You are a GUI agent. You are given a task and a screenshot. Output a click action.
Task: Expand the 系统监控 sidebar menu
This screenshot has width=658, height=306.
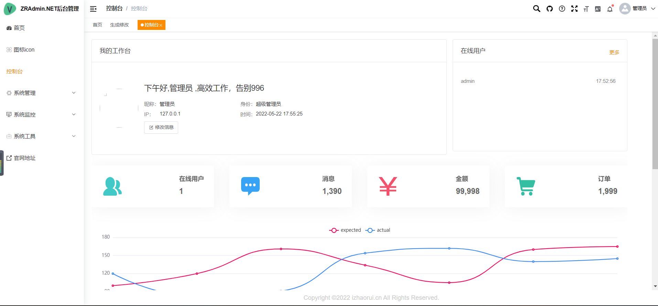pyautogui.click(x=41, y=114)
